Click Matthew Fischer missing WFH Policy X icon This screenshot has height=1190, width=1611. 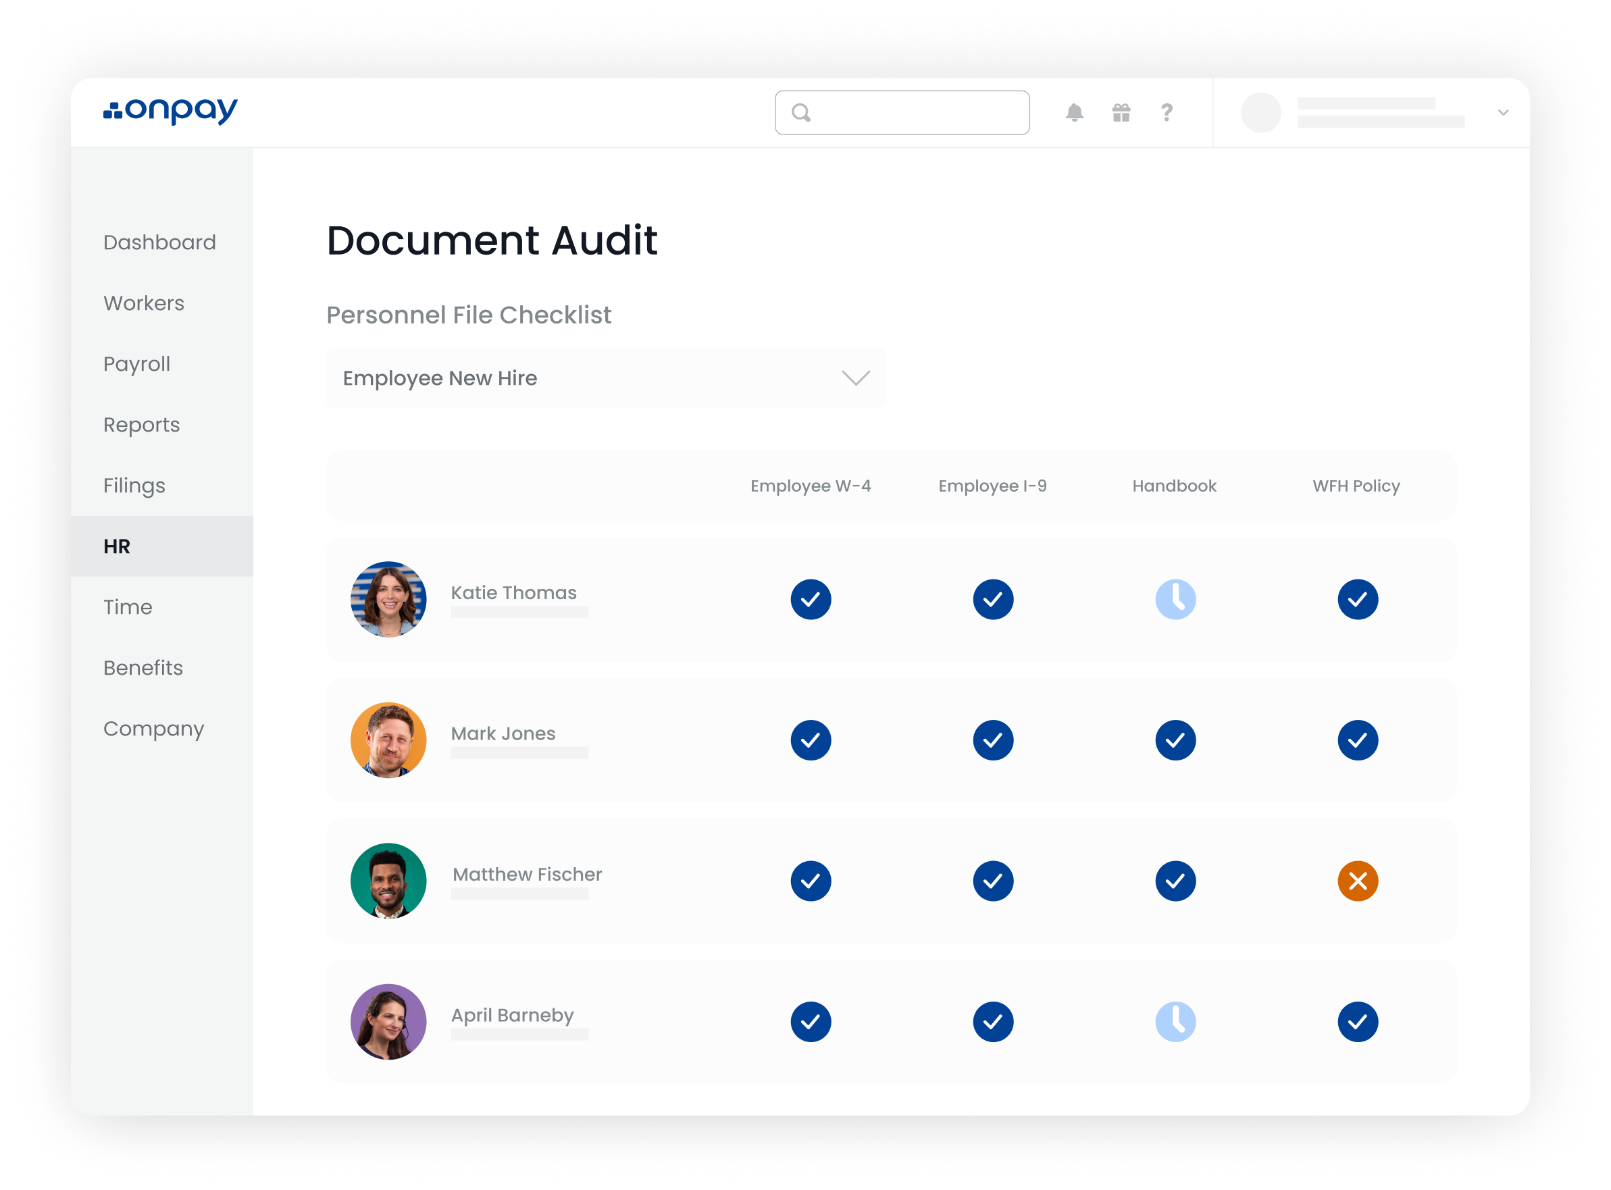[1358, 881]
